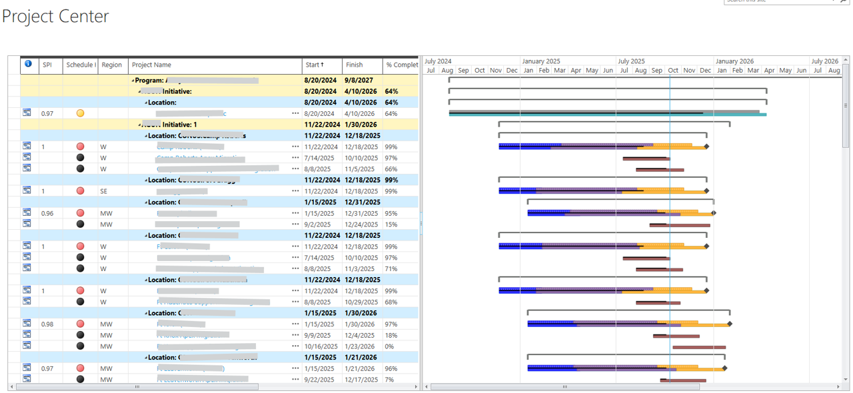853x393 pixels.
Task: Collapse Location group finishing 12/31/2025
Action: (147, 202)
